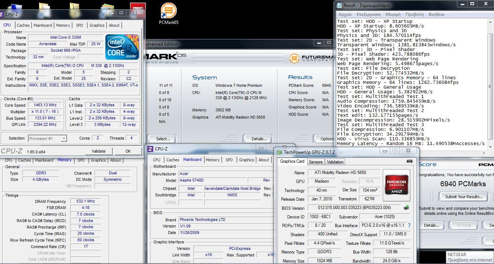Switch to Caches tab in CPU-Z processor window

[23, 25]
